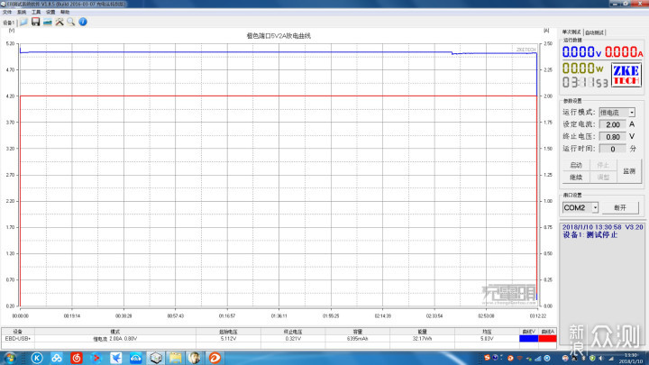Open the tools settings wrench icon
The height and width of the screenshot is (365, 649).
click(x=59, y=22)
